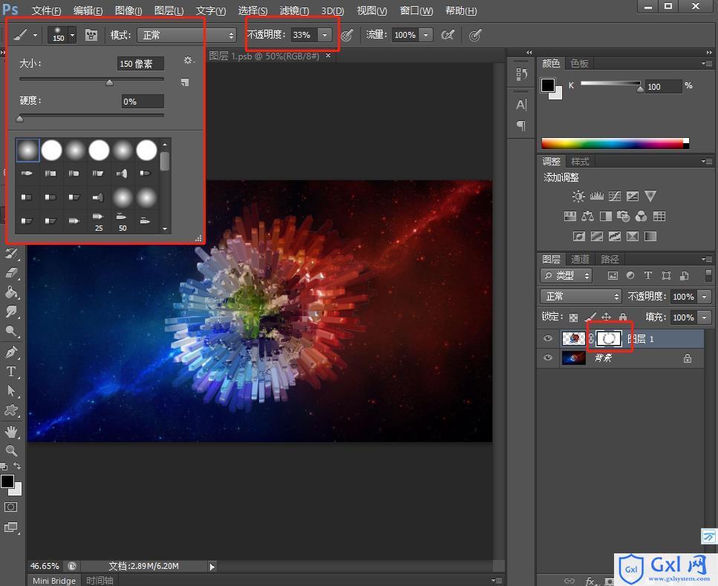Adjust the hardness slider handle
Image resolution: width=718 pixels, height=586 pixels.
(20, 119)
